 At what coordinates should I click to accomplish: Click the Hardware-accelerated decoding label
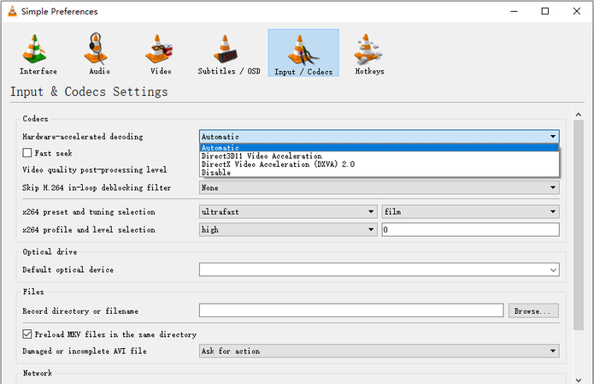coord(83,137)
